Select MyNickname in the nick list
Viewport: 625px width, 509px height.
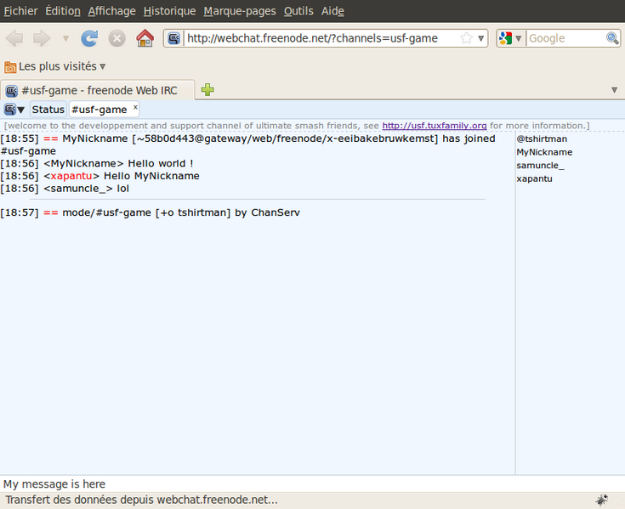click(544, 152)
